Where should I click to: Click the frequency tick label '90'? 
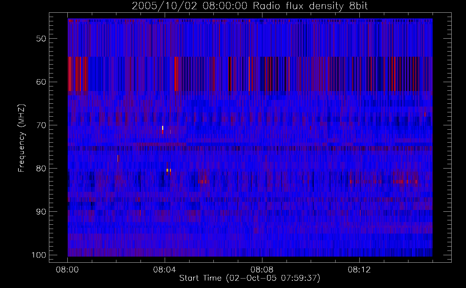coord(41,212)
